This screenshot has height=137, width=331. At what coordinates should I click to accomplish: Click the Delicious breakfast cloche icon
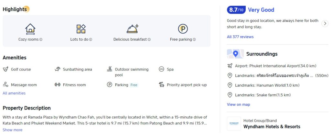[x=132, y=29]
